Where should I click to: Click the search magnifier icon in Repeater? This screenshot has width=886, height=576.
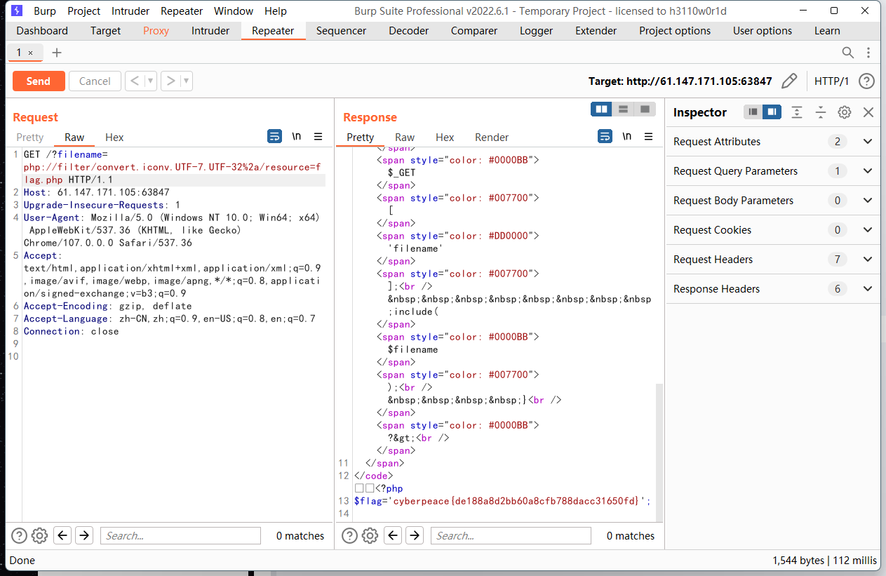click(848, 53)
